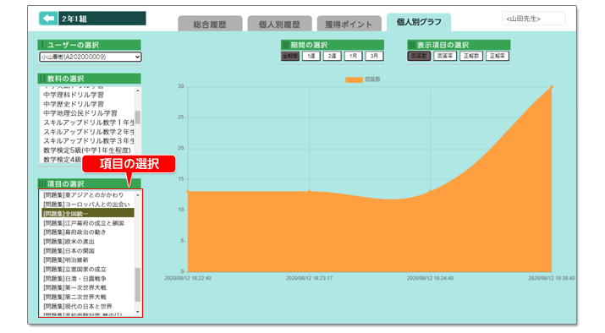Open the 総合履歴 tab

pyautogui.click(x=210, y=24)
